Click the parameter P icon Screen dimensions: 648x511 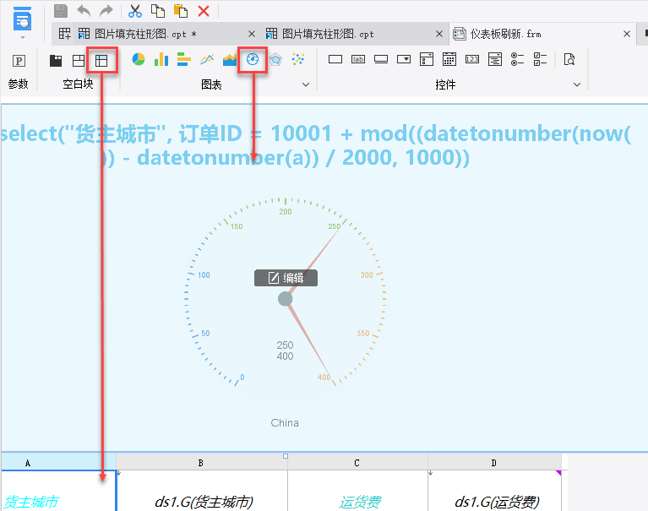(19, 61)
